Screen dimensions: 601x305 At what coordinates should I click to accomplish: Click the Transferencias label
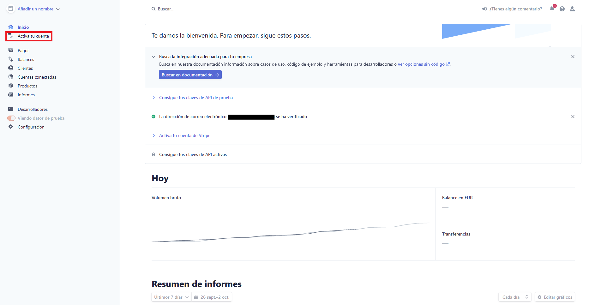tap(456, 234)
